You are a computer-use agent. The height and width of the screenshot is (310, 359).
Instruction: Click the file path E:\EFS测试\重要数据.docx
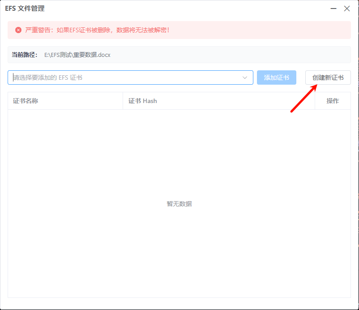pos(77,55)
